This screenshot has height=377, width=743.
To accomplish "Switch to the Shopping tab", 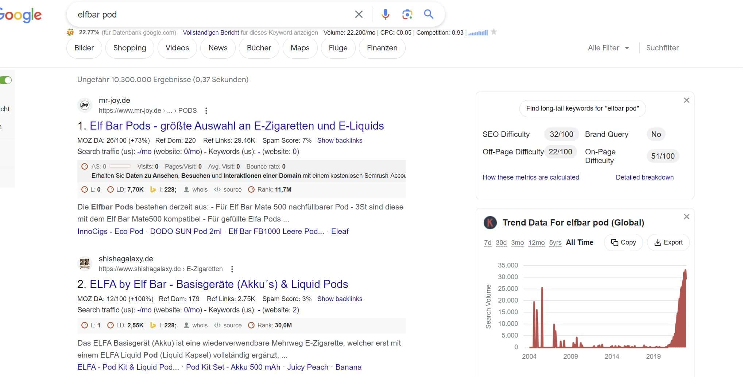I will point(129,48).
